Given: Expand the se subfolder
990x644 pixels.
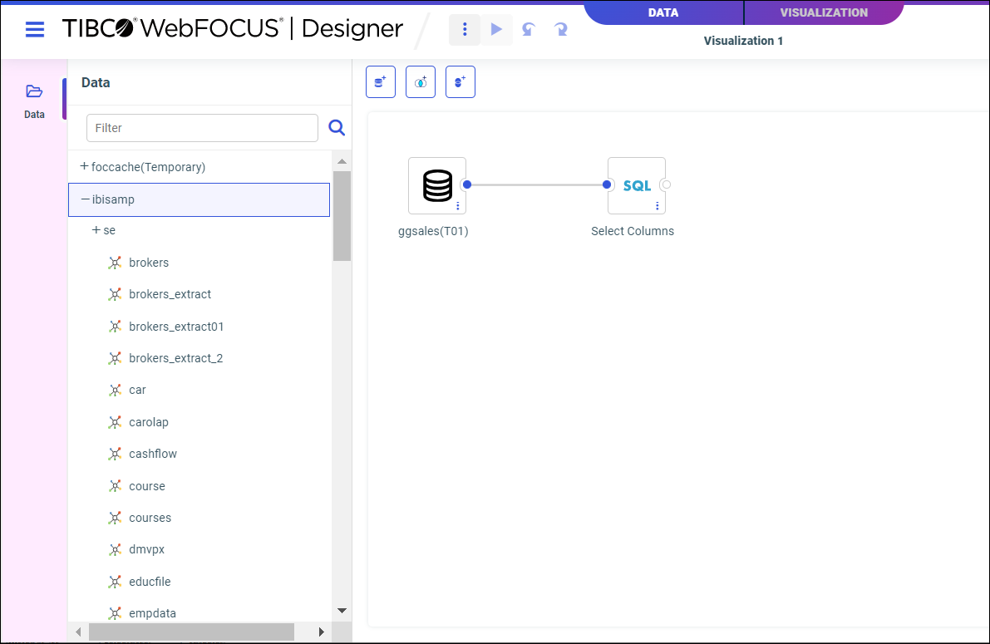Looking at the screenshot, I should click(96, 230).
